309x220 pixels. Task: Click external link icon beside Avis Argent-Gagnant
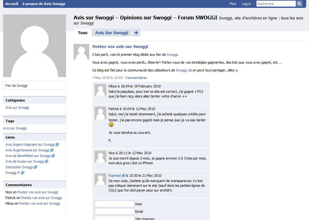point(57,144)
